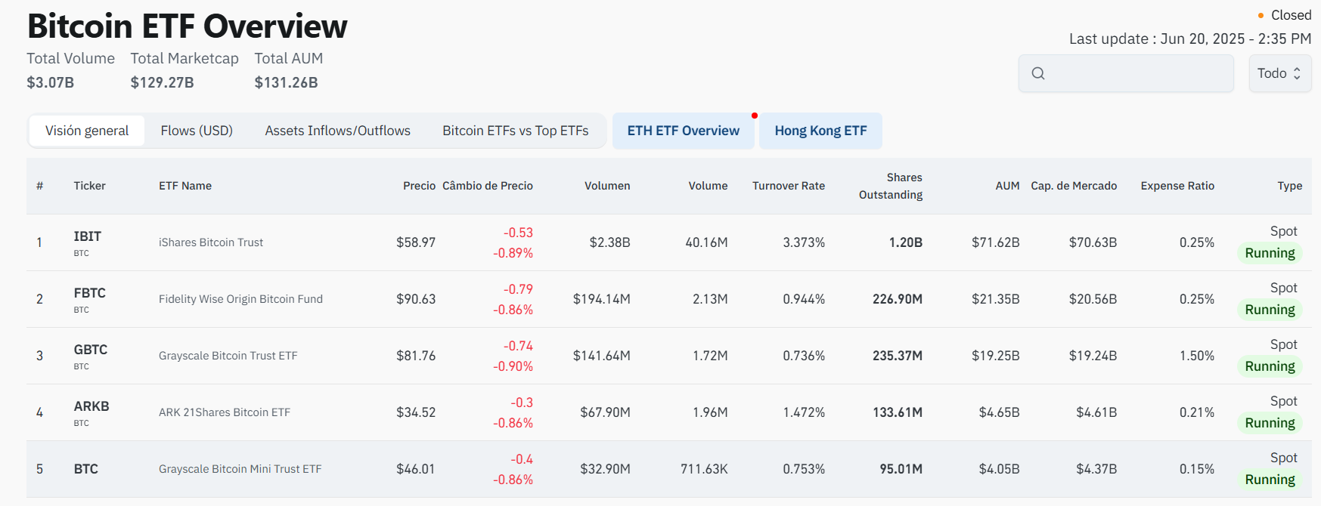Sort by Shares Outstanding column
The height and width of the screenshot is (506, 1321).
coord(891,186)
